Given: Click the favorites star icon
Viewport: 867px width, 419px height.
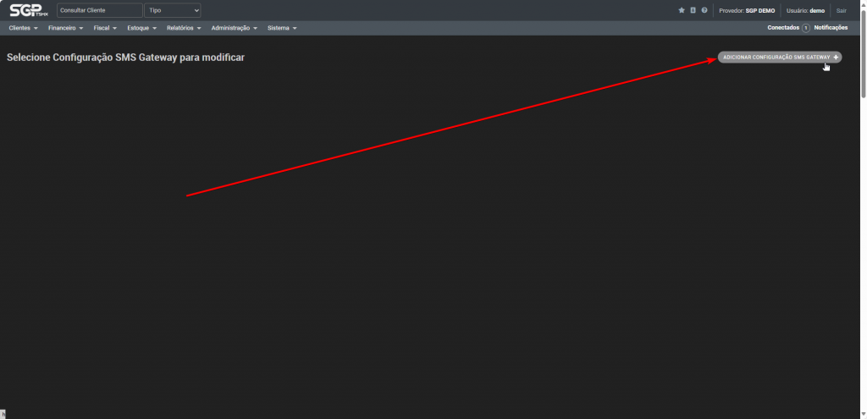Looking at the screenshot, I should 682,10.
